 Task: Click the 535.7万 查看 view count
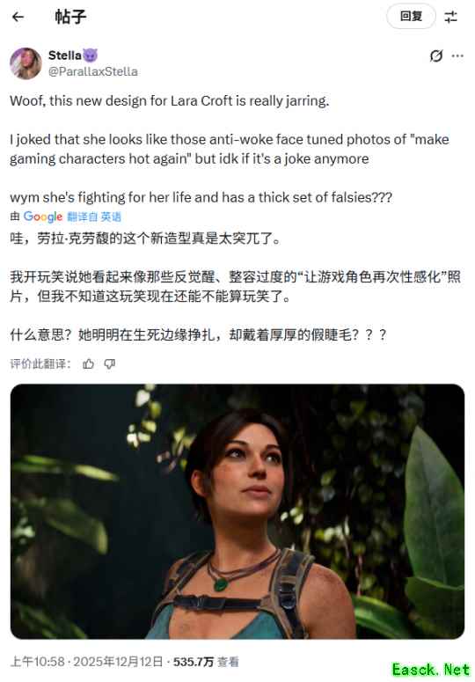(206, 662)
